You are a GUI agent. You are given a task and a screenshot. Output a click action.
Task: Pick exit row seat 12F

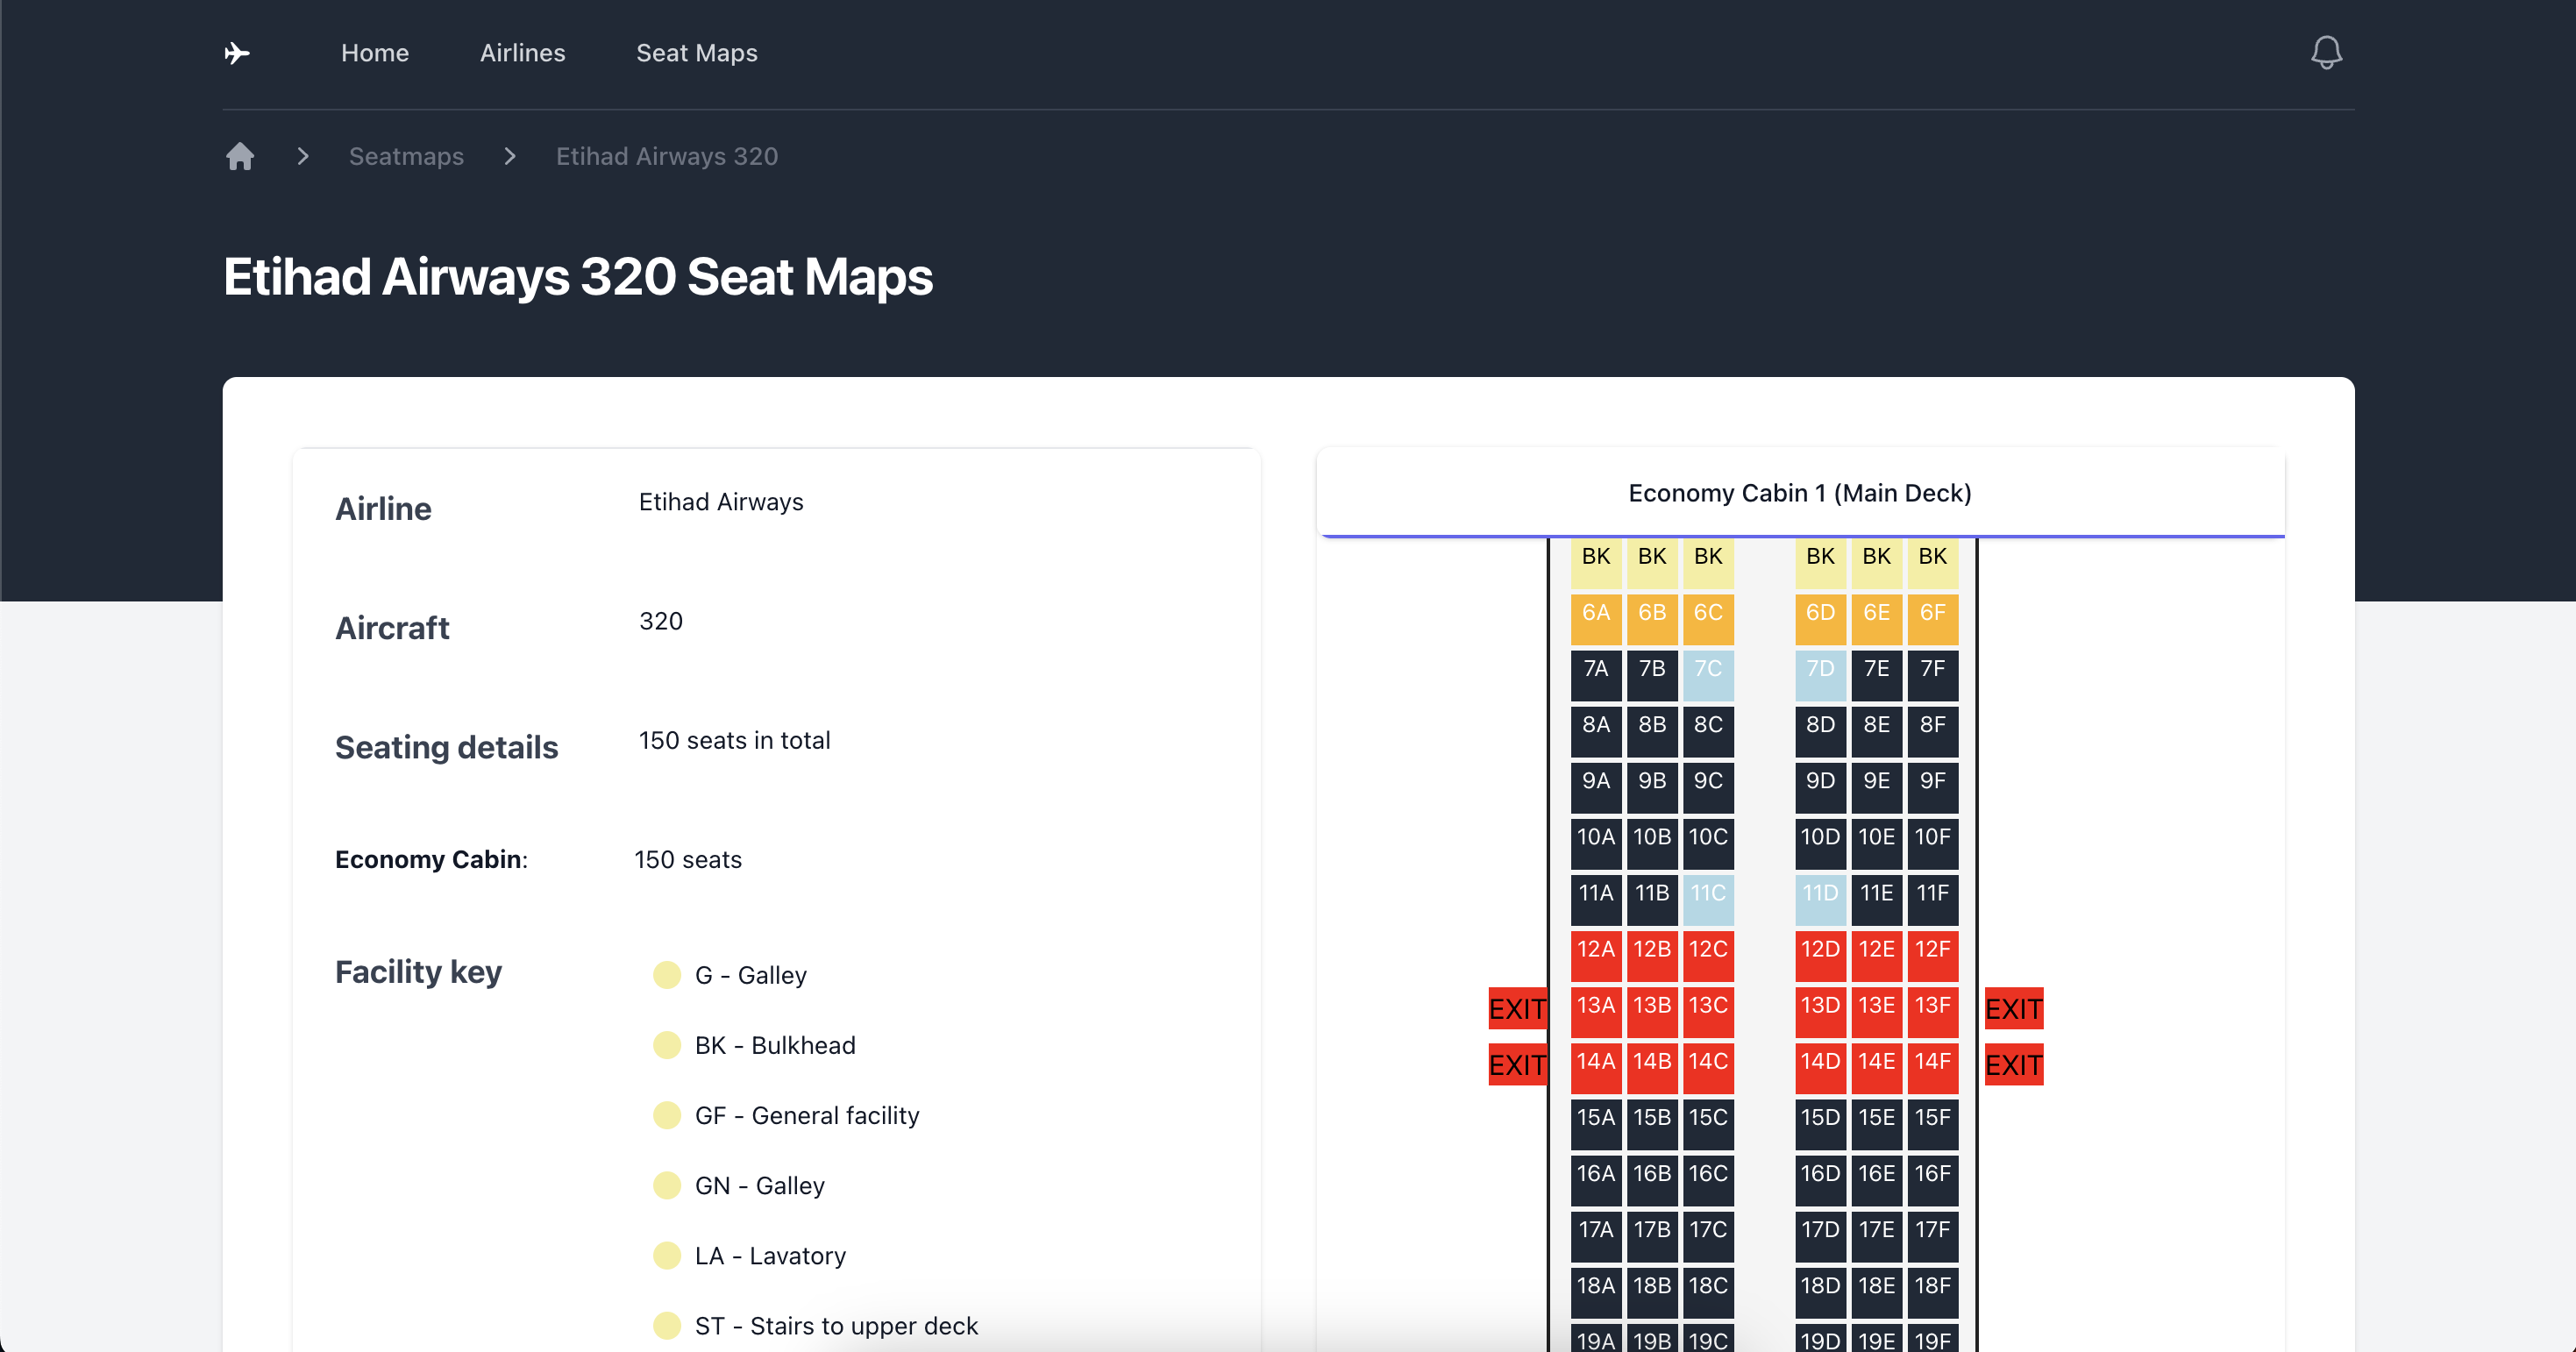click(x=1932, y=955)
